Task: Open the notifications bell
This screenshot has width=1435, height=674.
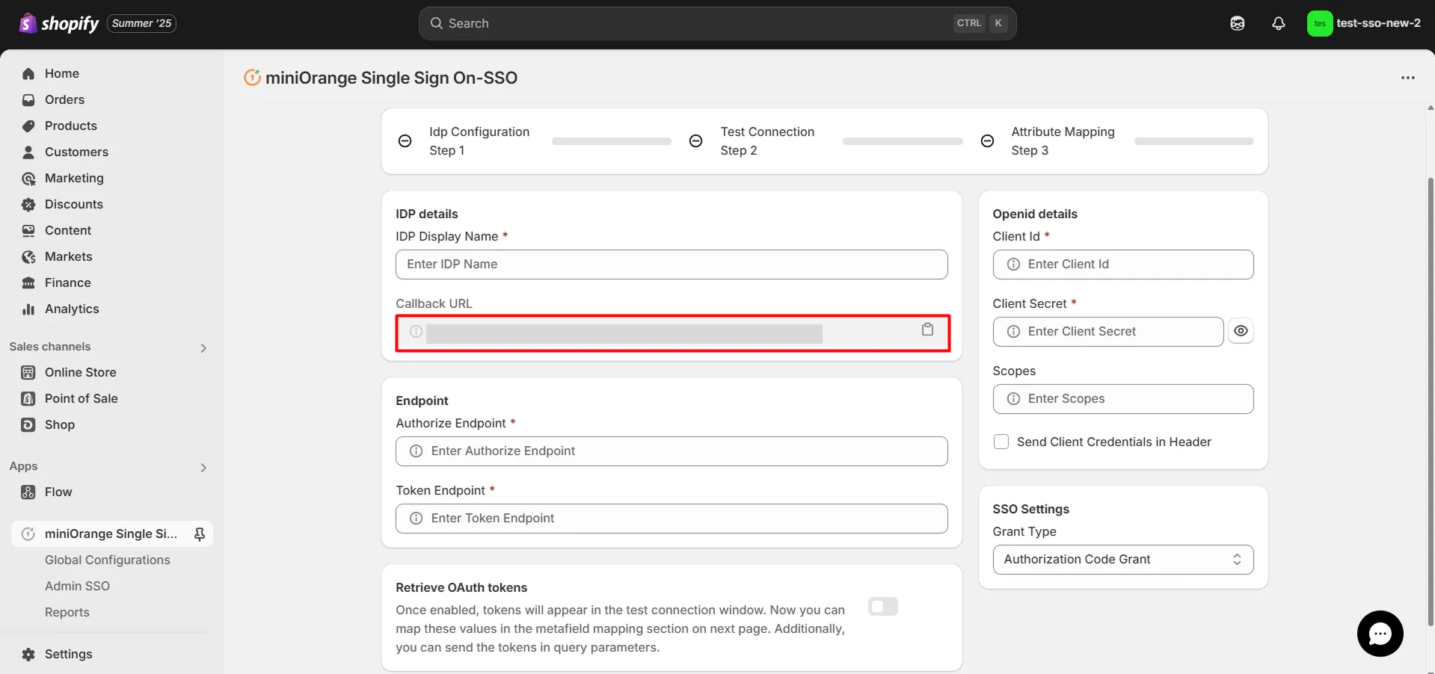Action: coord(1279,23)
